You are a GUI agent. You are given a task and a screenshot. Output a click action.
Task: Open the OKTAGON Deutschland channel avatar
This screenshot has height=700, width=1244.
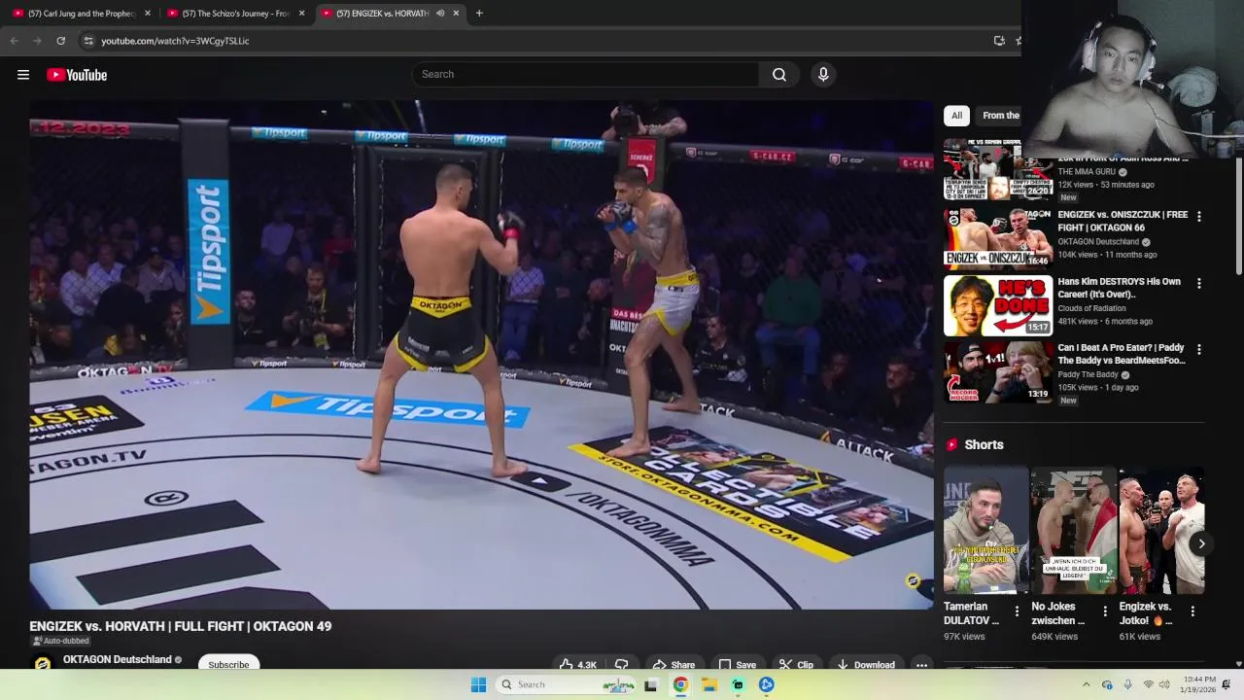(43, 664)
